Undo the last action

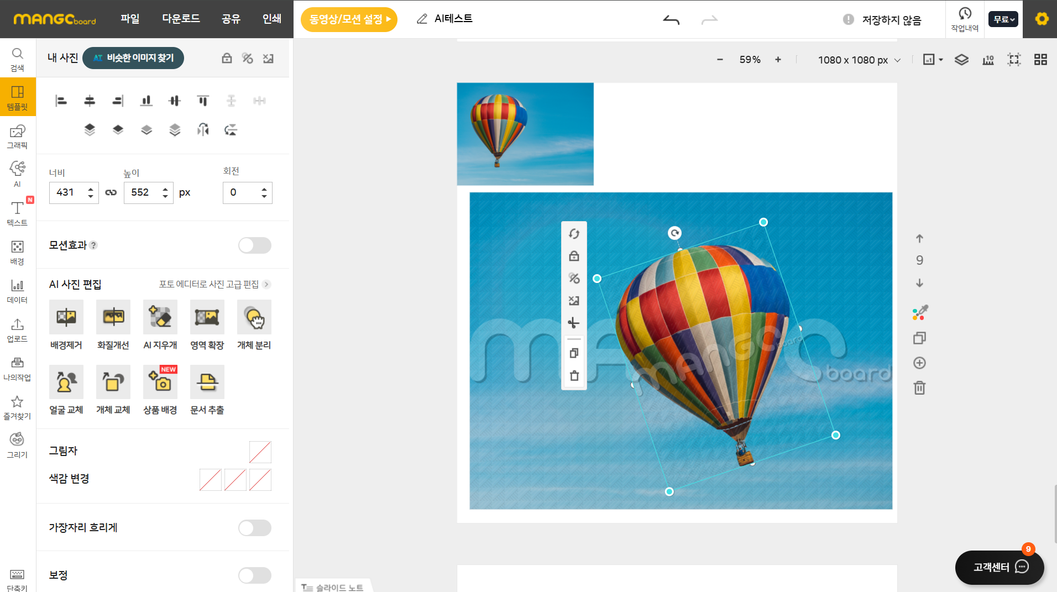coord(671,20)
